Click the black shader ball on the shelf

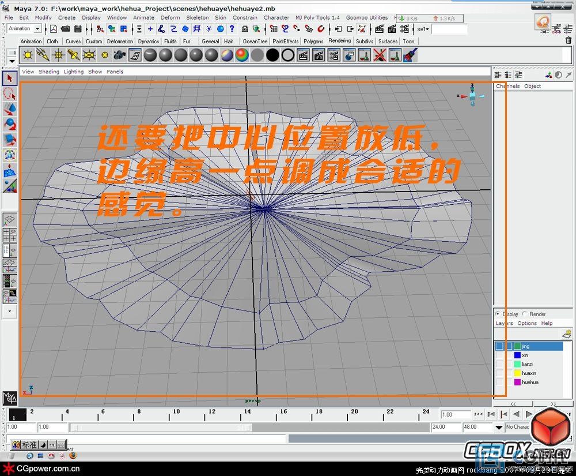coord(272,55)
